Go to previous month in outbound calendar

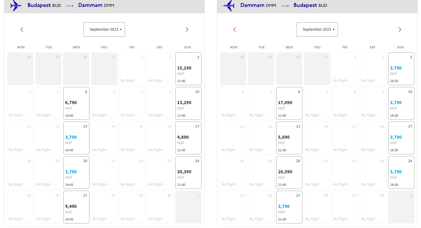point(22,29)
